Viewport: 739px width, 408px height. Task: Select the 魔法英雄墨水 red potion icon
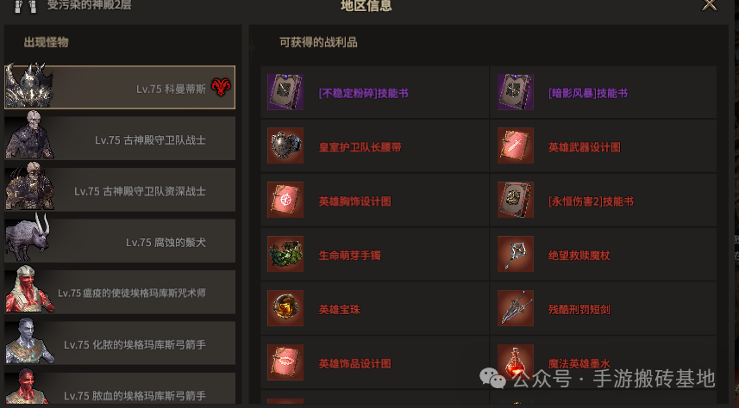[516, 362]
